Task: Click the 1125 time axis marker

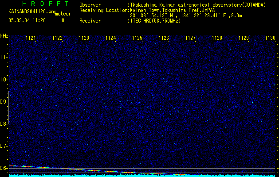Action: (x=137, y=38)
